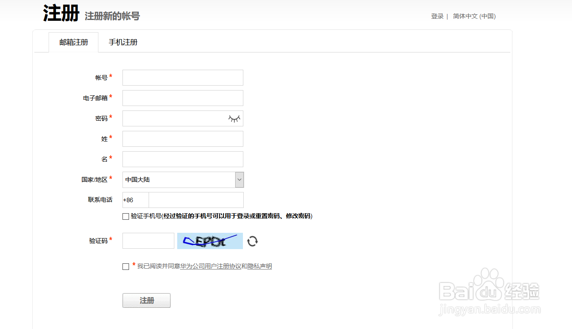Image resolution: width=572 pixels, height=329 pixels.
Task: Focus the 帐号 input field
Action: tap(183, 77)
